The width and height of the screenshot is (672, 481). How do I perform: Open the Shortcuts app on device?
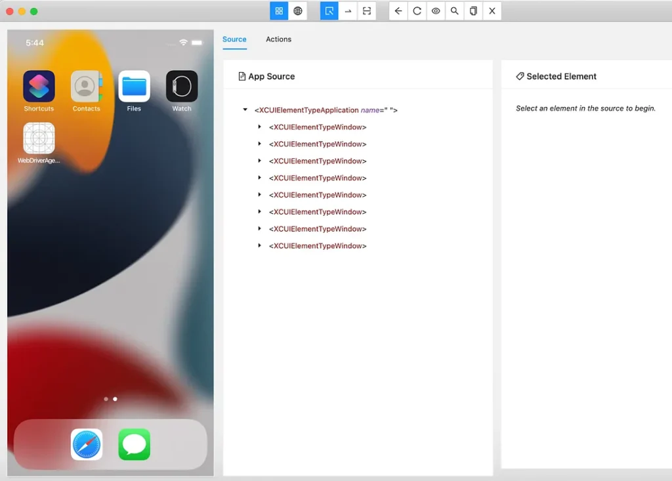tap(39, 87)
